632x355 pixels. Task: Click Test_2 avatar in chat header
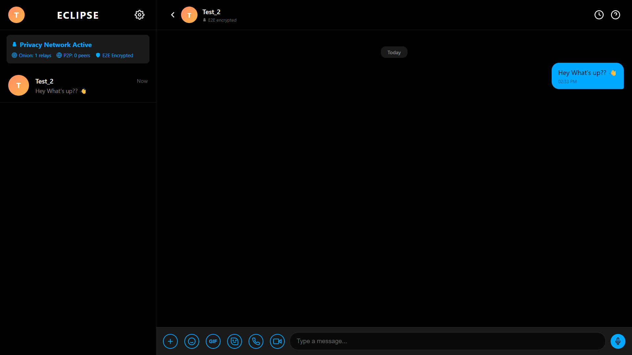pyautogui.click(x=189, y=15)
